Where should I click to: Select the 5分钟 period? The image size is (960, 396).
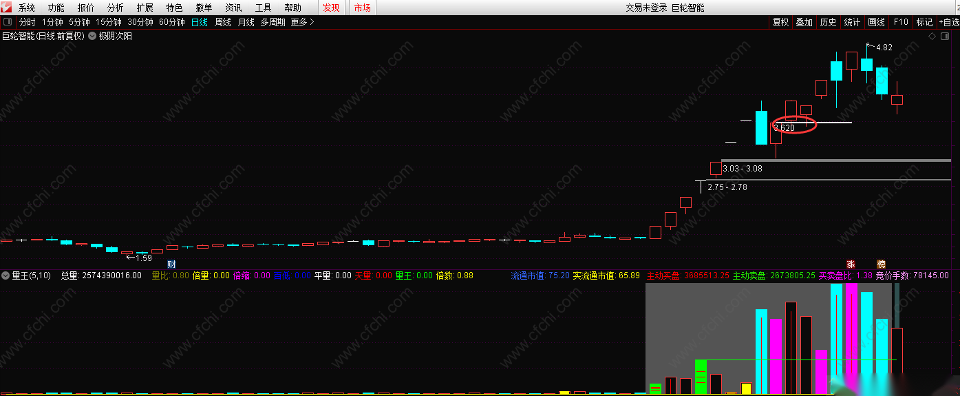(x=79, y=22)
